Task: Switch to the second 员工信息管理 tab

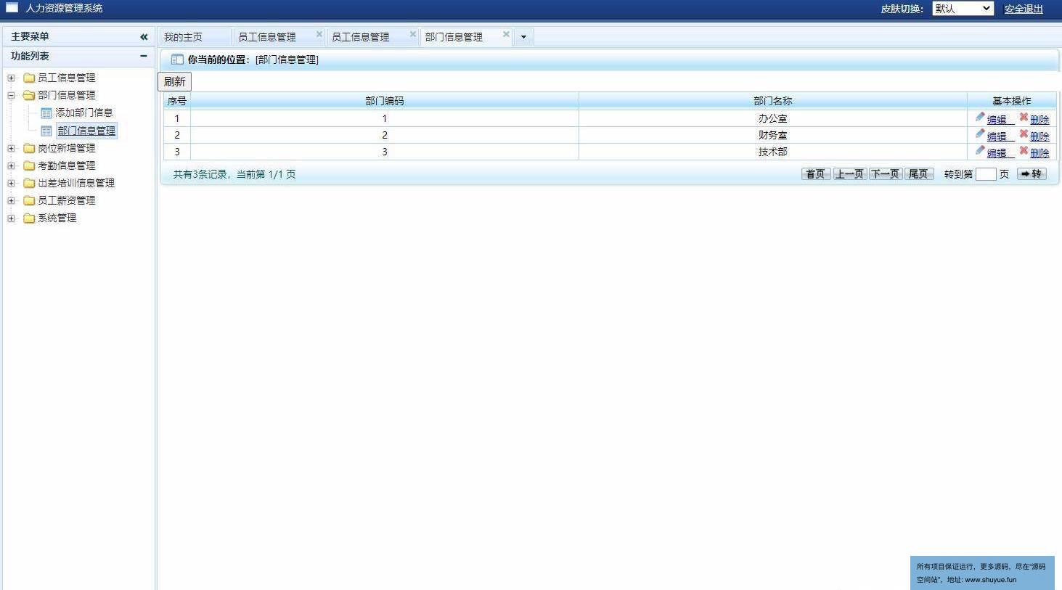Action: pos(361,37)
